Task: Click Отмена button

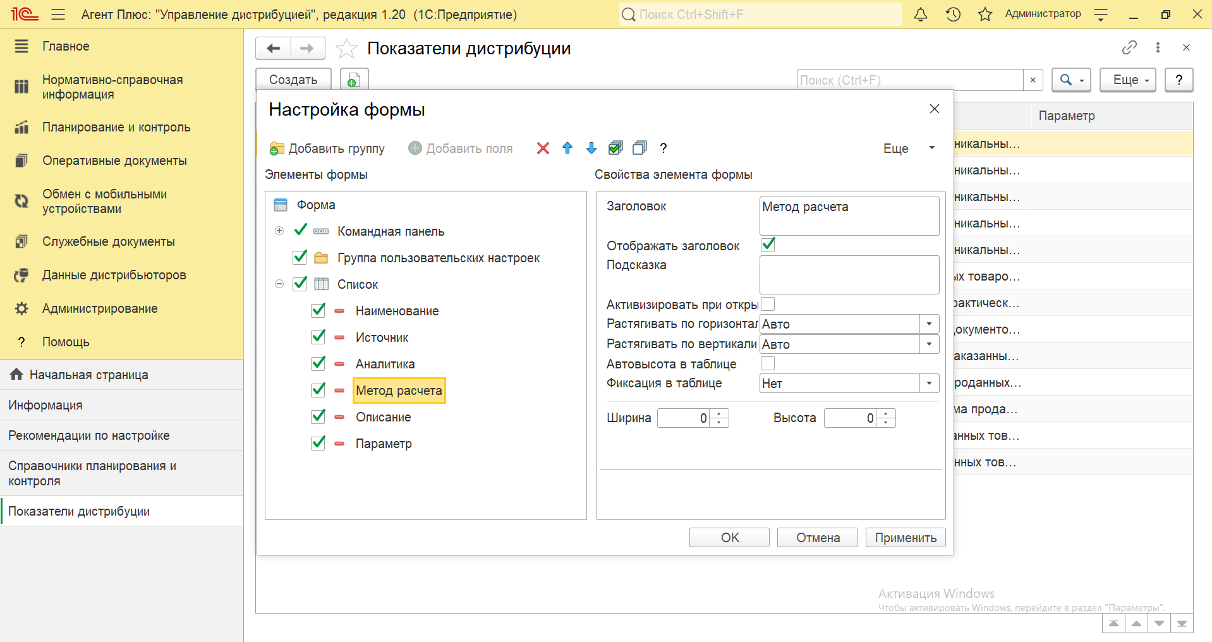Action: [x=818, y=537]
